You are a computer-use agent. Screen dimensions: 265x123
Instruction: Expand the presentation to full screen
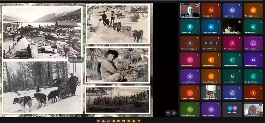point(174,113)
